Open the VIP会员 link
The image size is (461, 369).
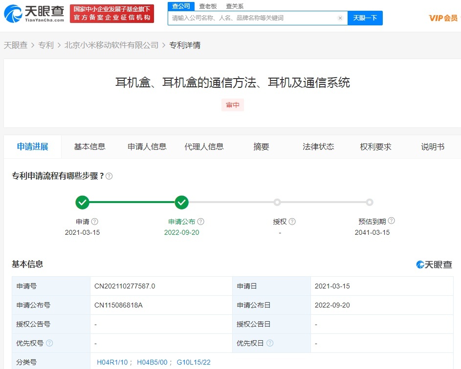(443, 18)
